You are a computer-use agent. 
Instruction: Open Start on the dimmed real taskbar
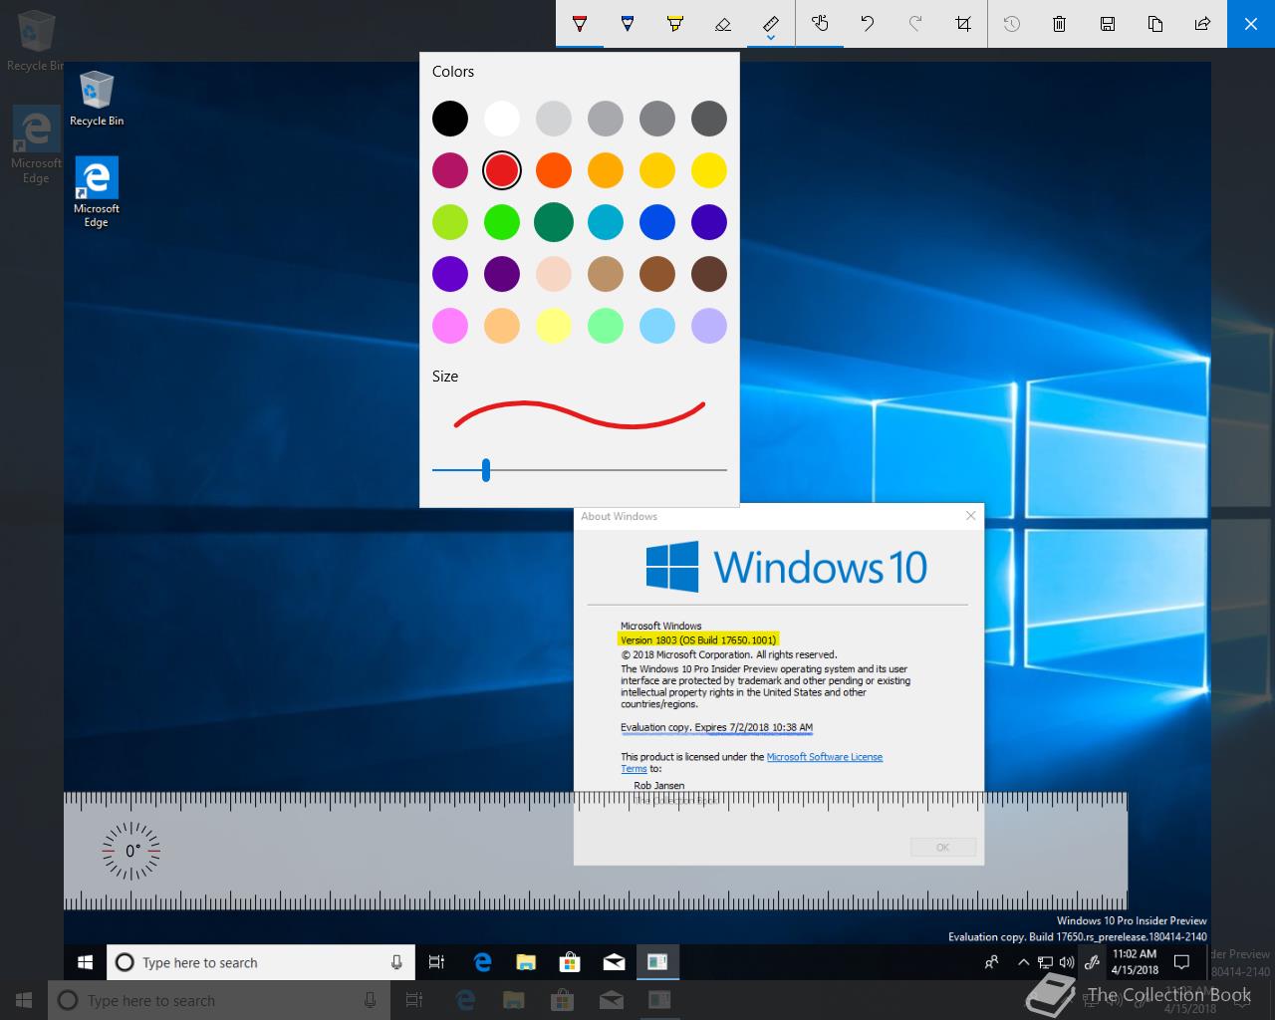24,1000
